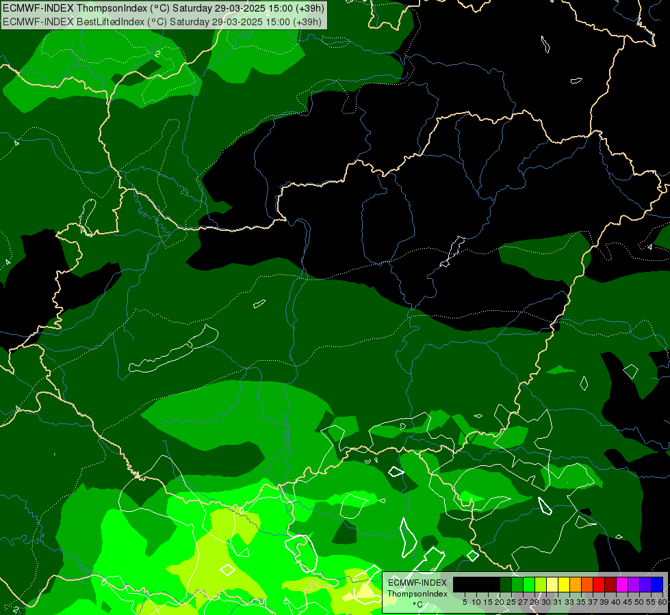Click the legend tick value 40
The height and width of the screenshot is (615, 670).
coord(616,602)
